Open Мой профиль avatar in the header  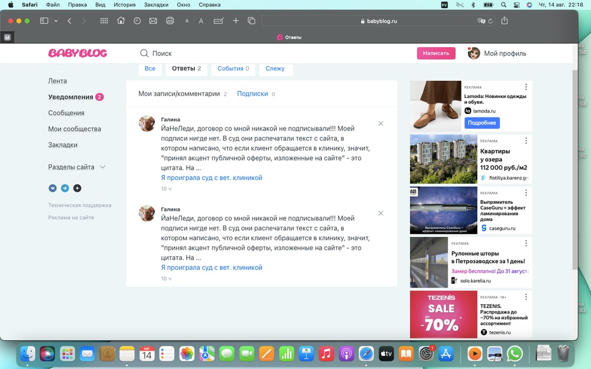pos(474,53)
